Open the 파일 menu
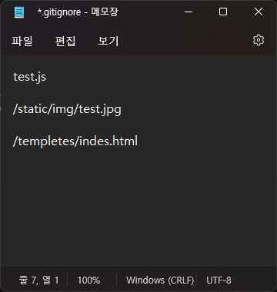Image resolution: width=277 pixels, height=292 pixels. click(x=22, y=41)
